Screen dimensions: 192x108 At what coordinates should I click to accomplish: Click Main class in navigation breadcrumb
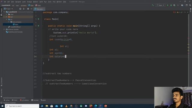tap(31, 5)
